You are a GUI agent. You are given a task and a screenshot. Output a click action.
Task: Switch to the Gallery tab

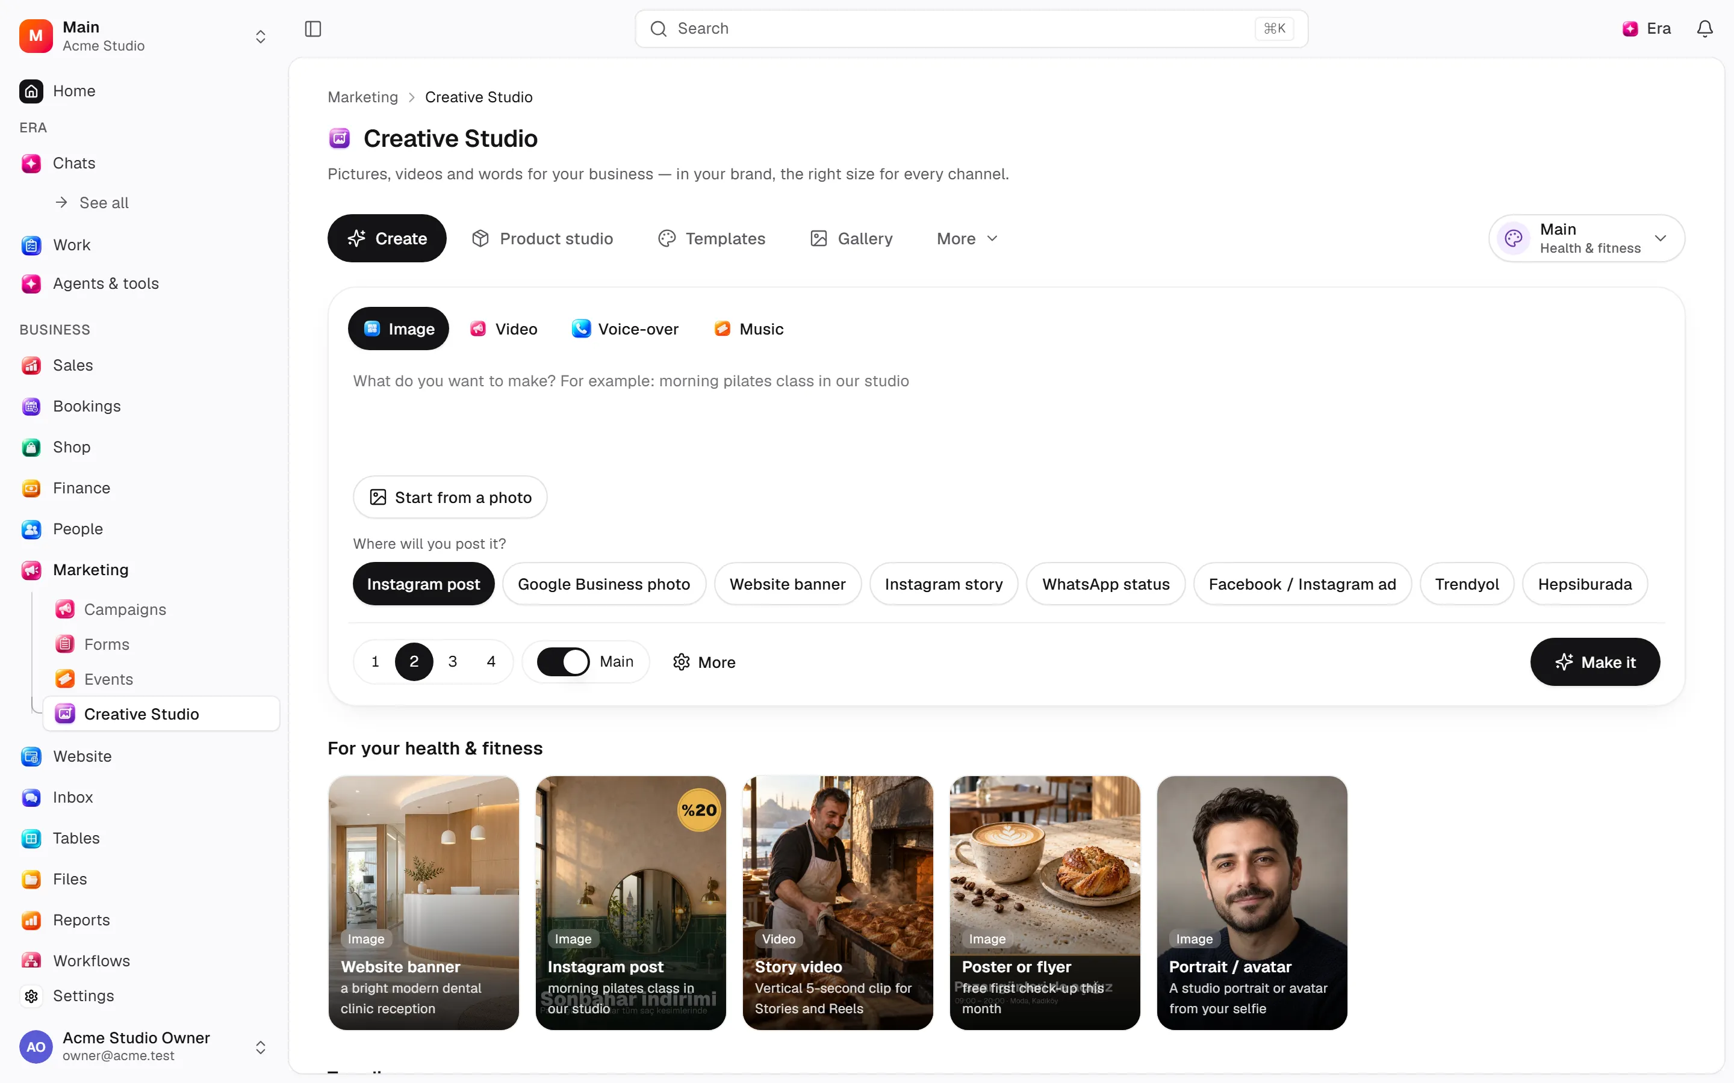[851, 238]
